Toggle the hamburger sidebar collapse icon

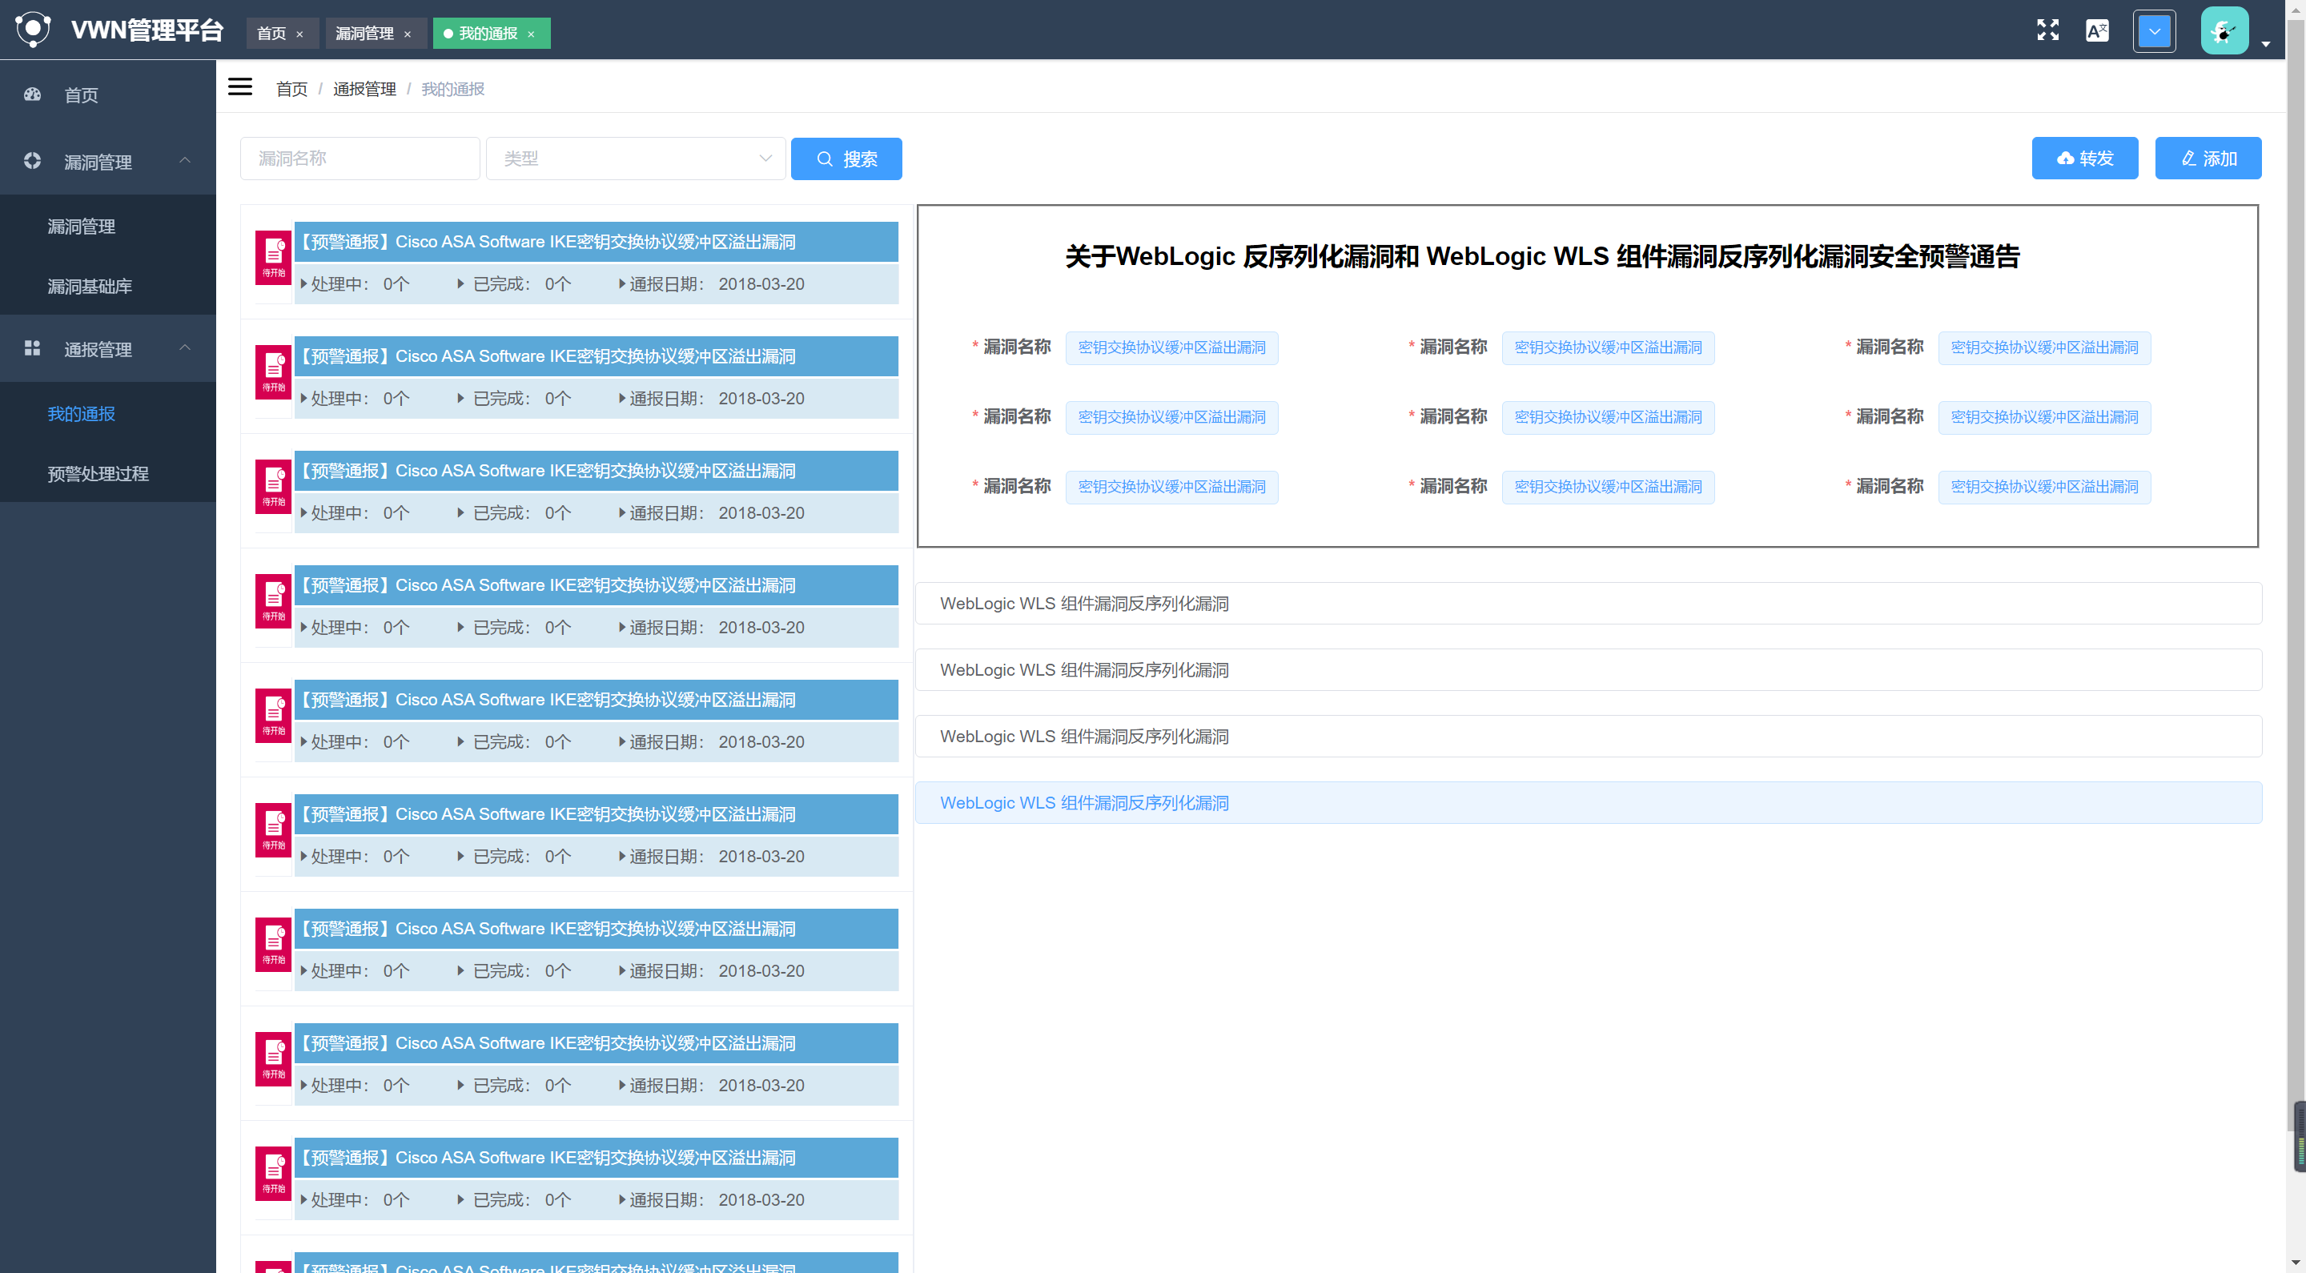coord(240,86)
